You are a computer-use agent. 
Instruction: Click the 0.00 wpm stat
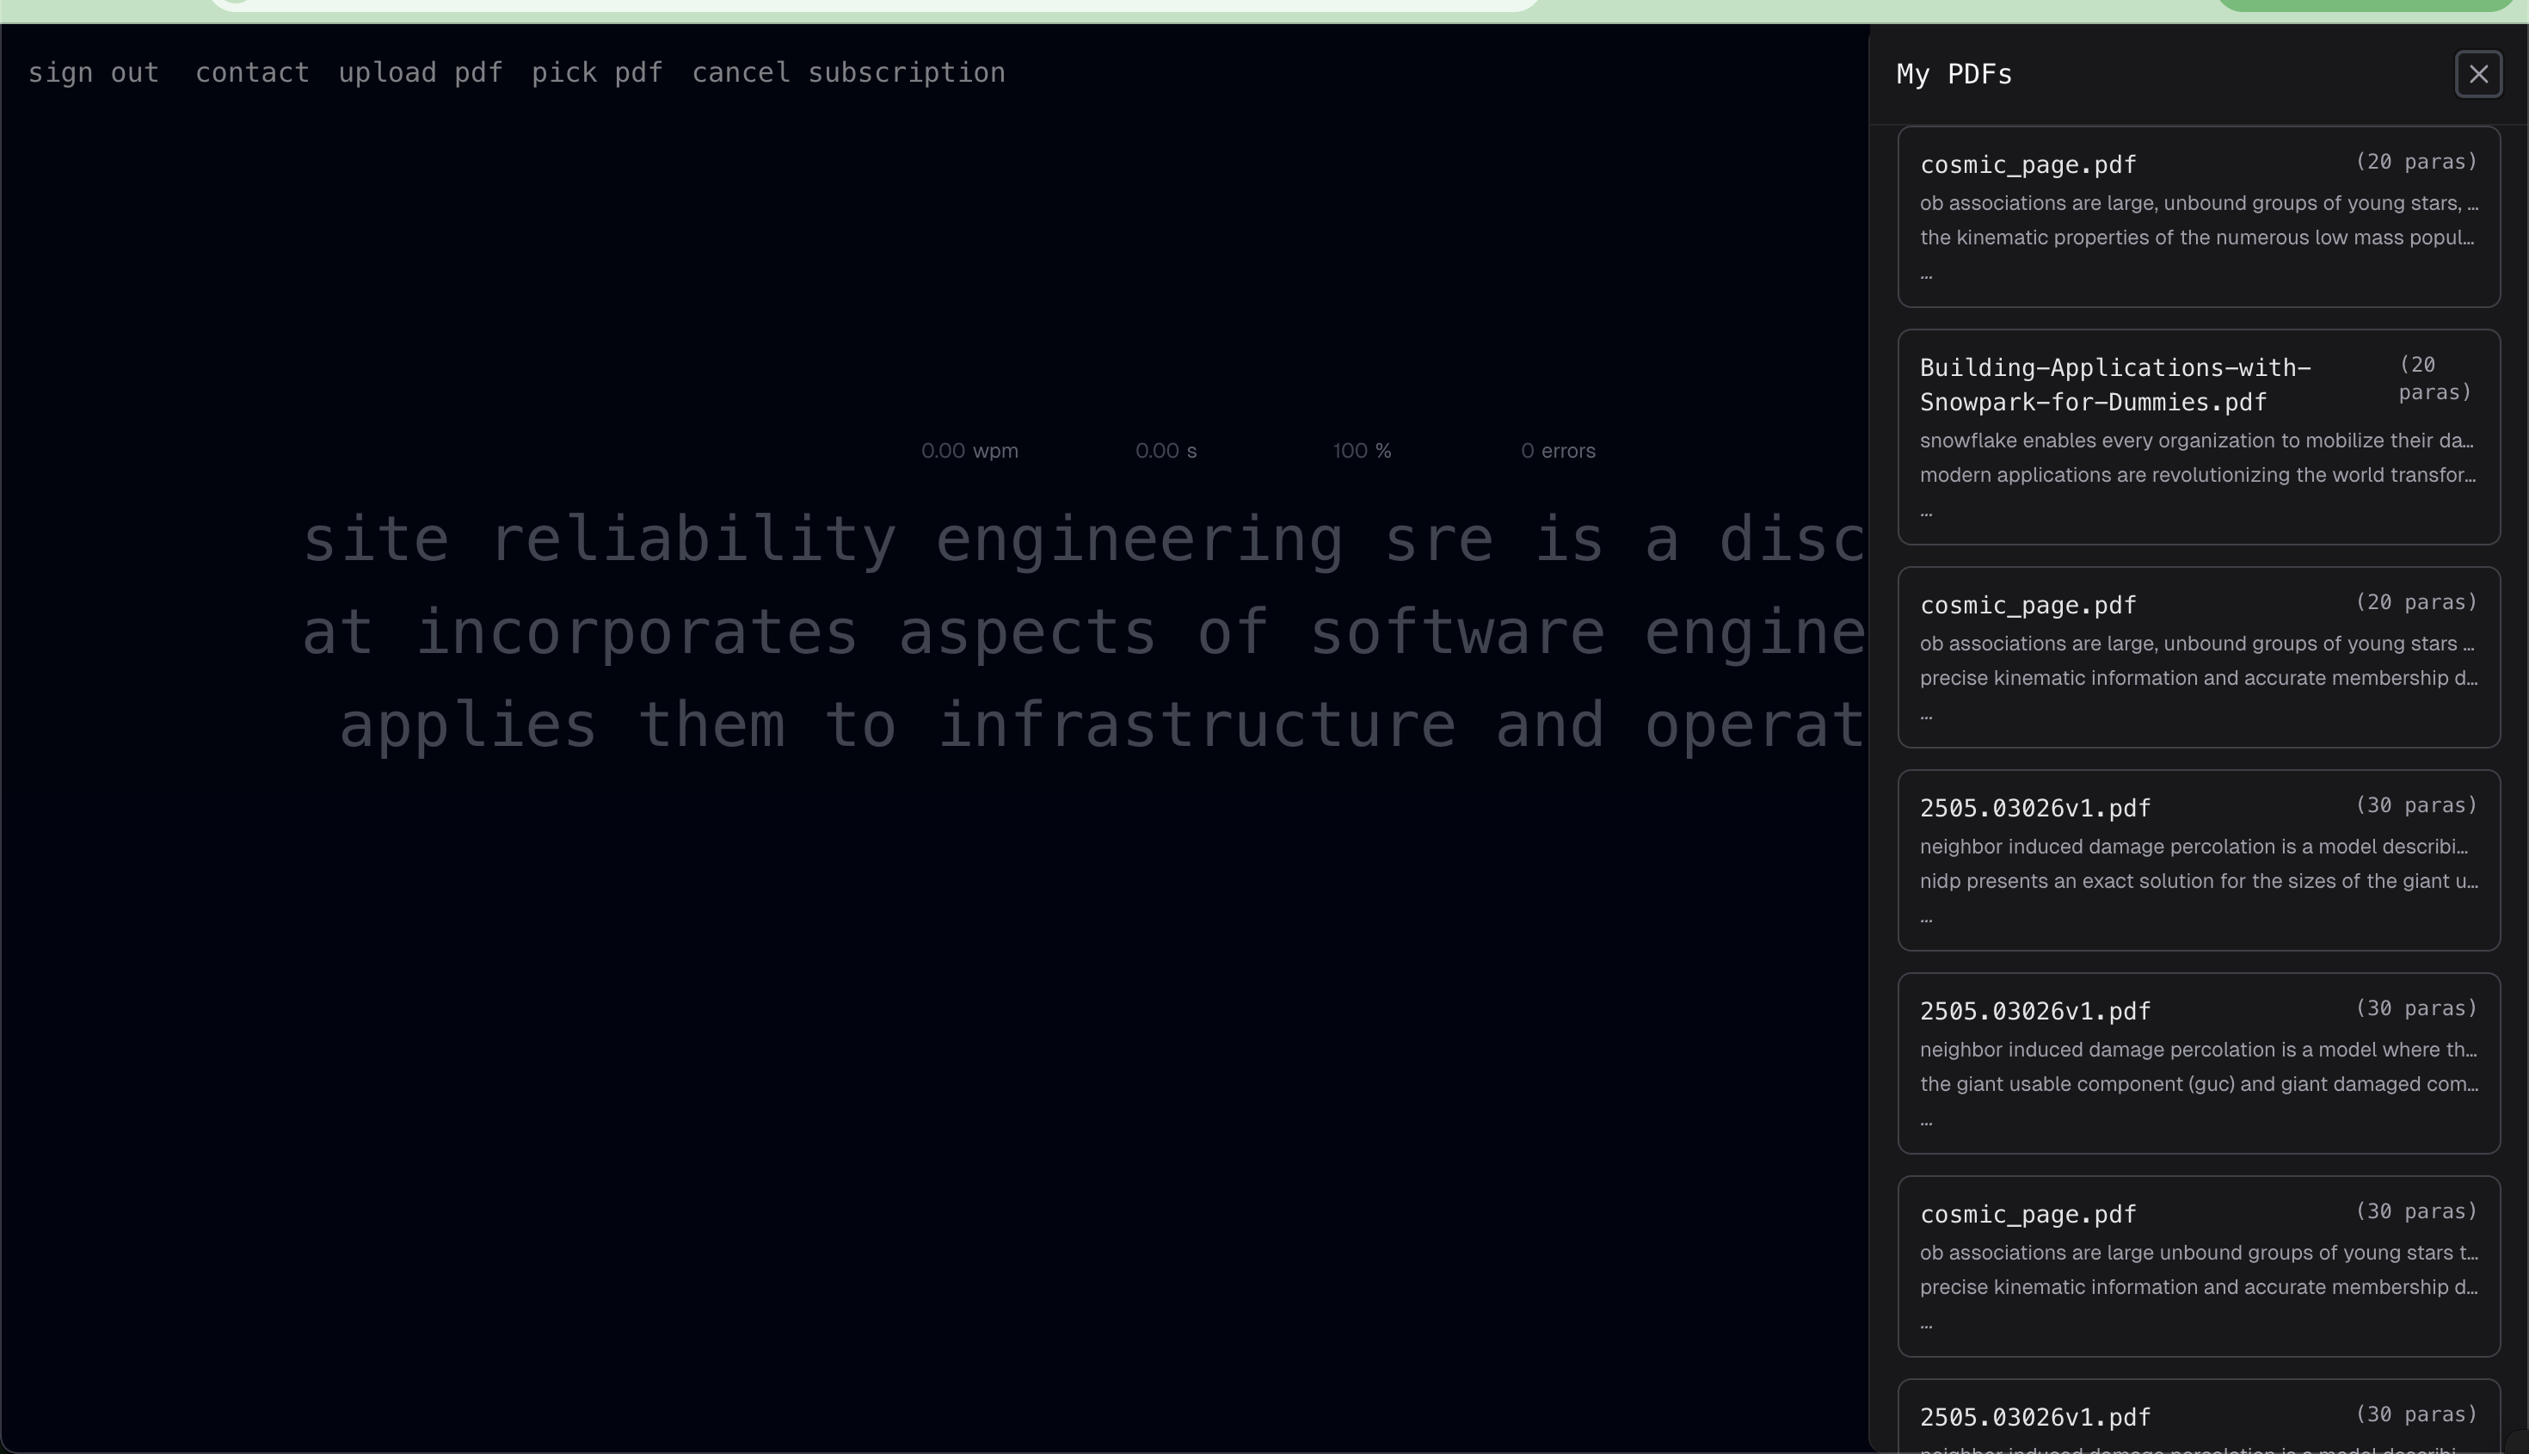pos(969,450)
